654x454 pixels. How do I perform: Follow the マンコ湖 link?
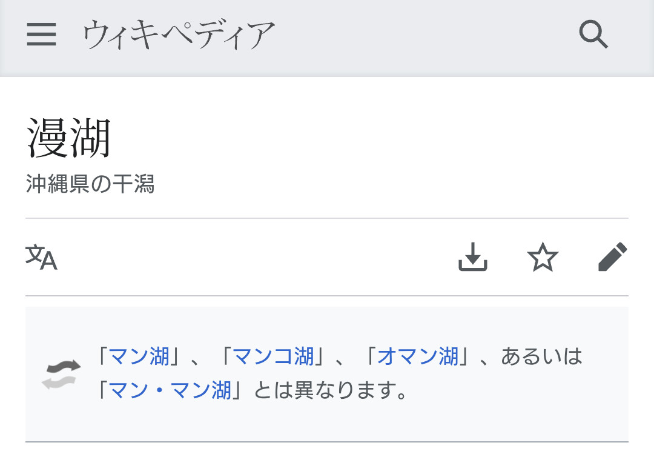(274, 356)
